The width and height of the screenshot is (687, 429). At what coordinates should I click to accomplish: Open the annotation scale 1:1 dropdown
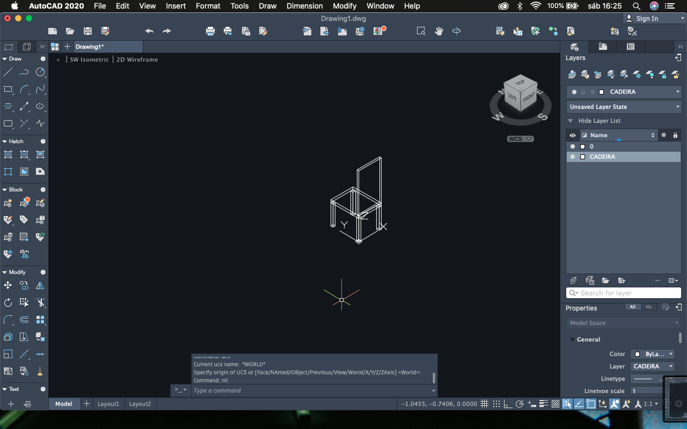[x=651, y=404]
